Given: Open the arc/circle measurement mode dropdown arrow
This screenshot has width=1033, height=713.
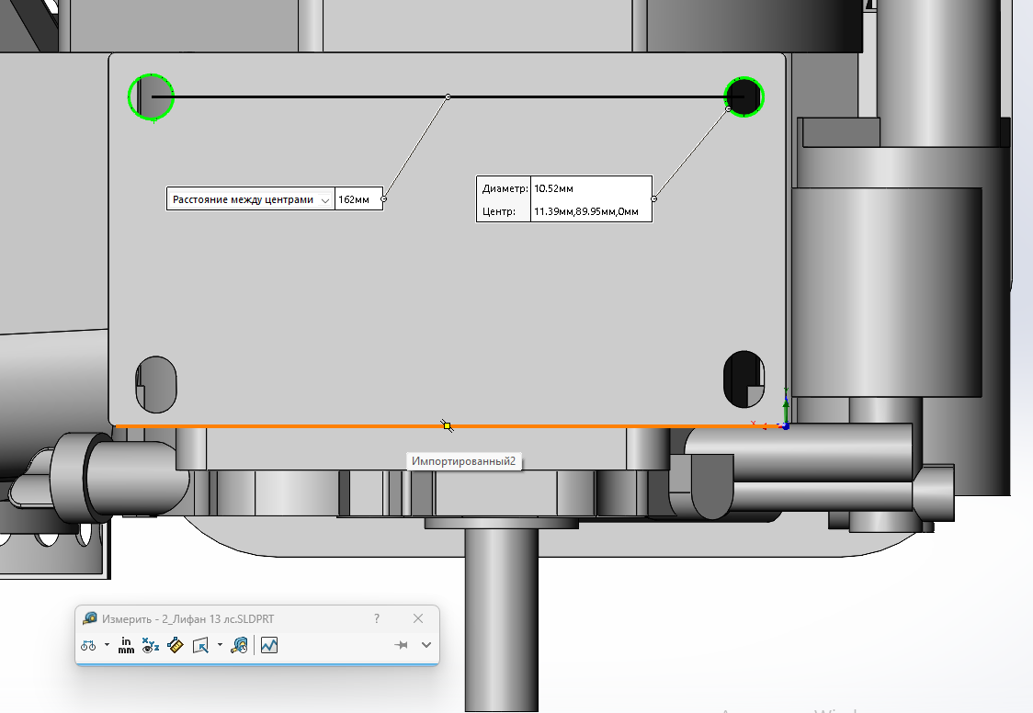Looking at the screenshot, I should (x=107, y=646).
